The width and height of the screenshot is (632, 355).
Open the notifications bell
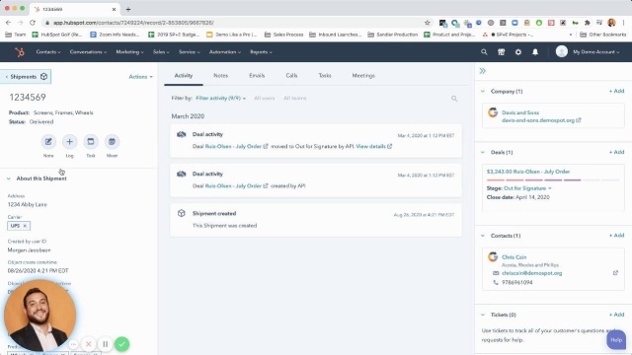(535, 52)
